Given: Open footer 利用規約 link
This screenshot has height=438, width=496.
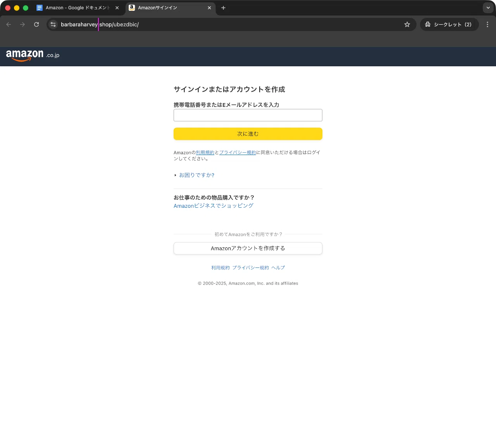Looking at the screenshot, I should point(220,268).
